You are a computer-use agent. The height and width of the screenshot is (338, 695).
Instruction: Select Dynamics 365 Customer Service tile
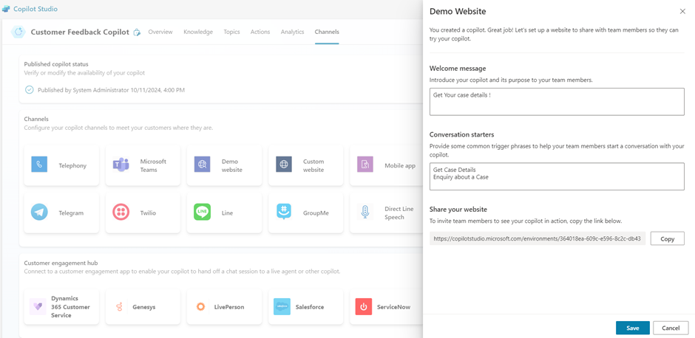61,306
